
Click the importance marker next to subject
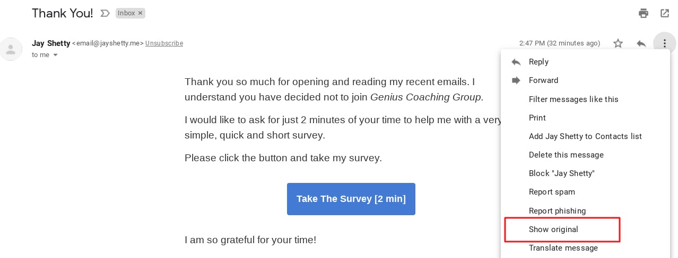105,13
